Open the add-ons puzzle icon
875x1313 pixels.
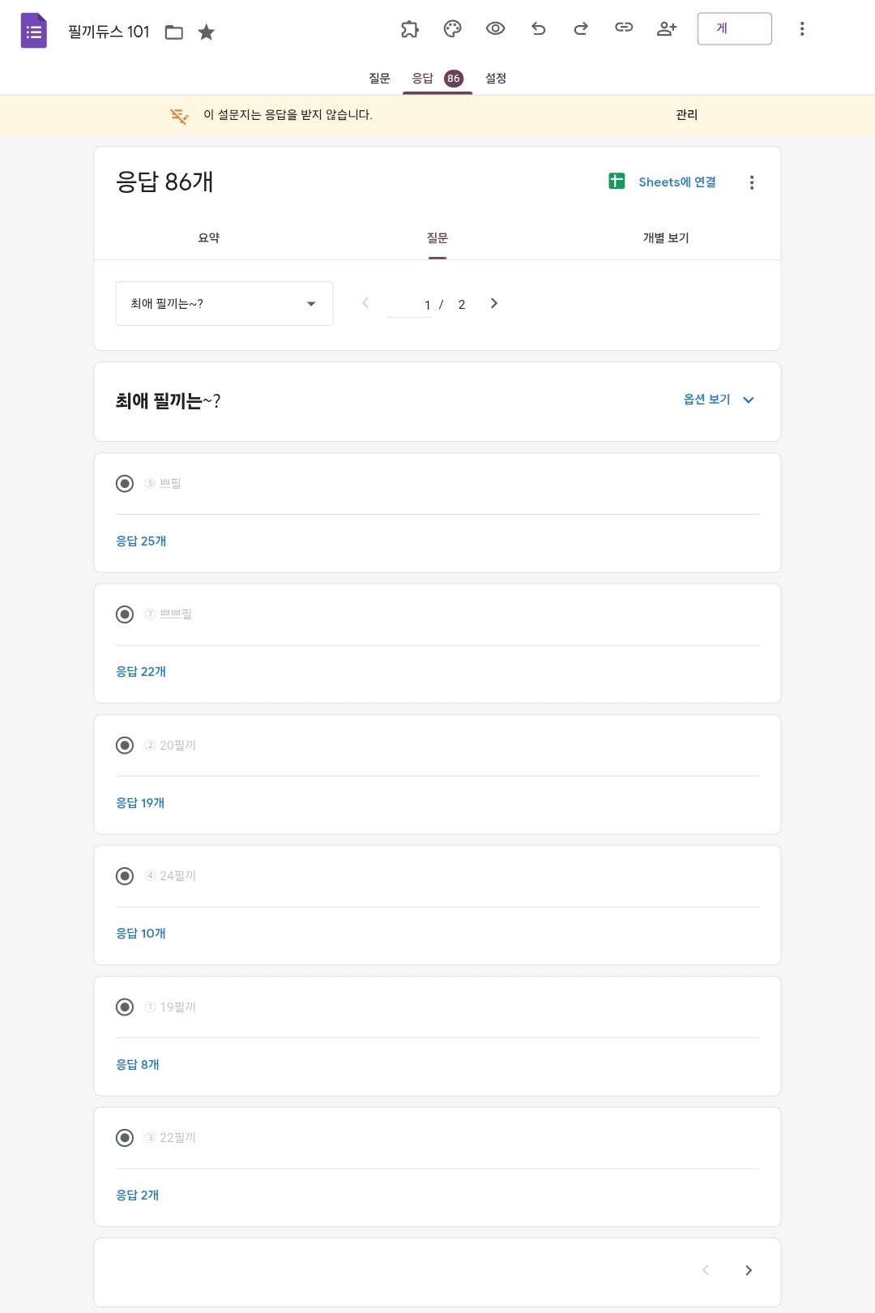coord(410,29)
